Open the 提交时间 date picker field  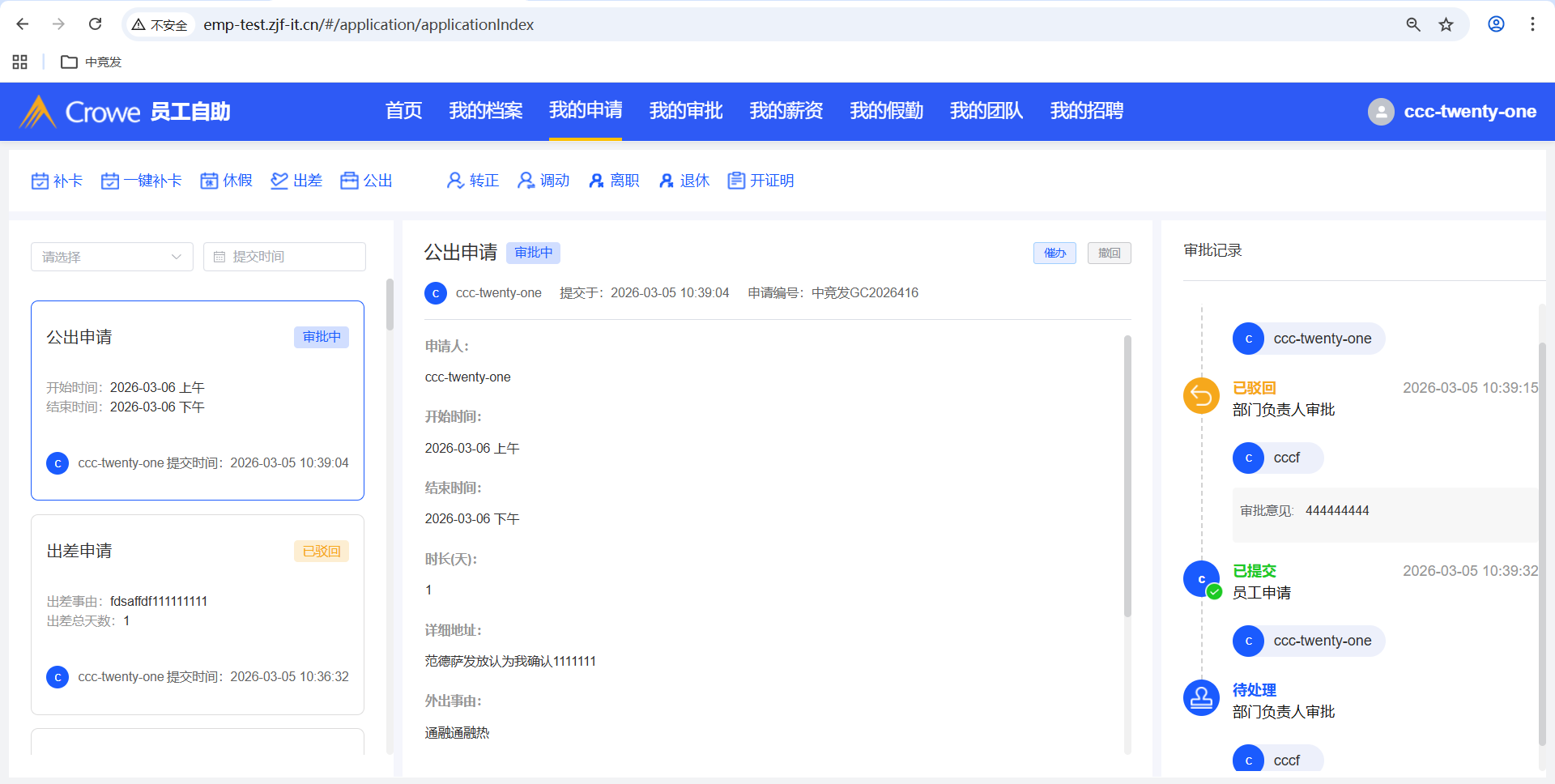coord(284,257)
